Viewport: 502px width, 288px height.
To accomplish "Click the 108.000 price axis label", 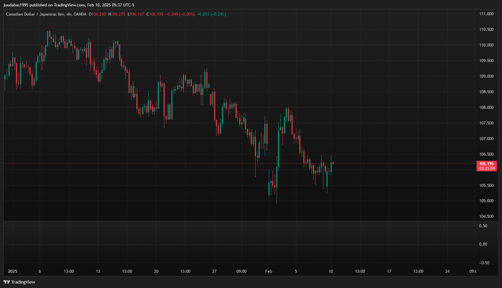I will (486, 108).
